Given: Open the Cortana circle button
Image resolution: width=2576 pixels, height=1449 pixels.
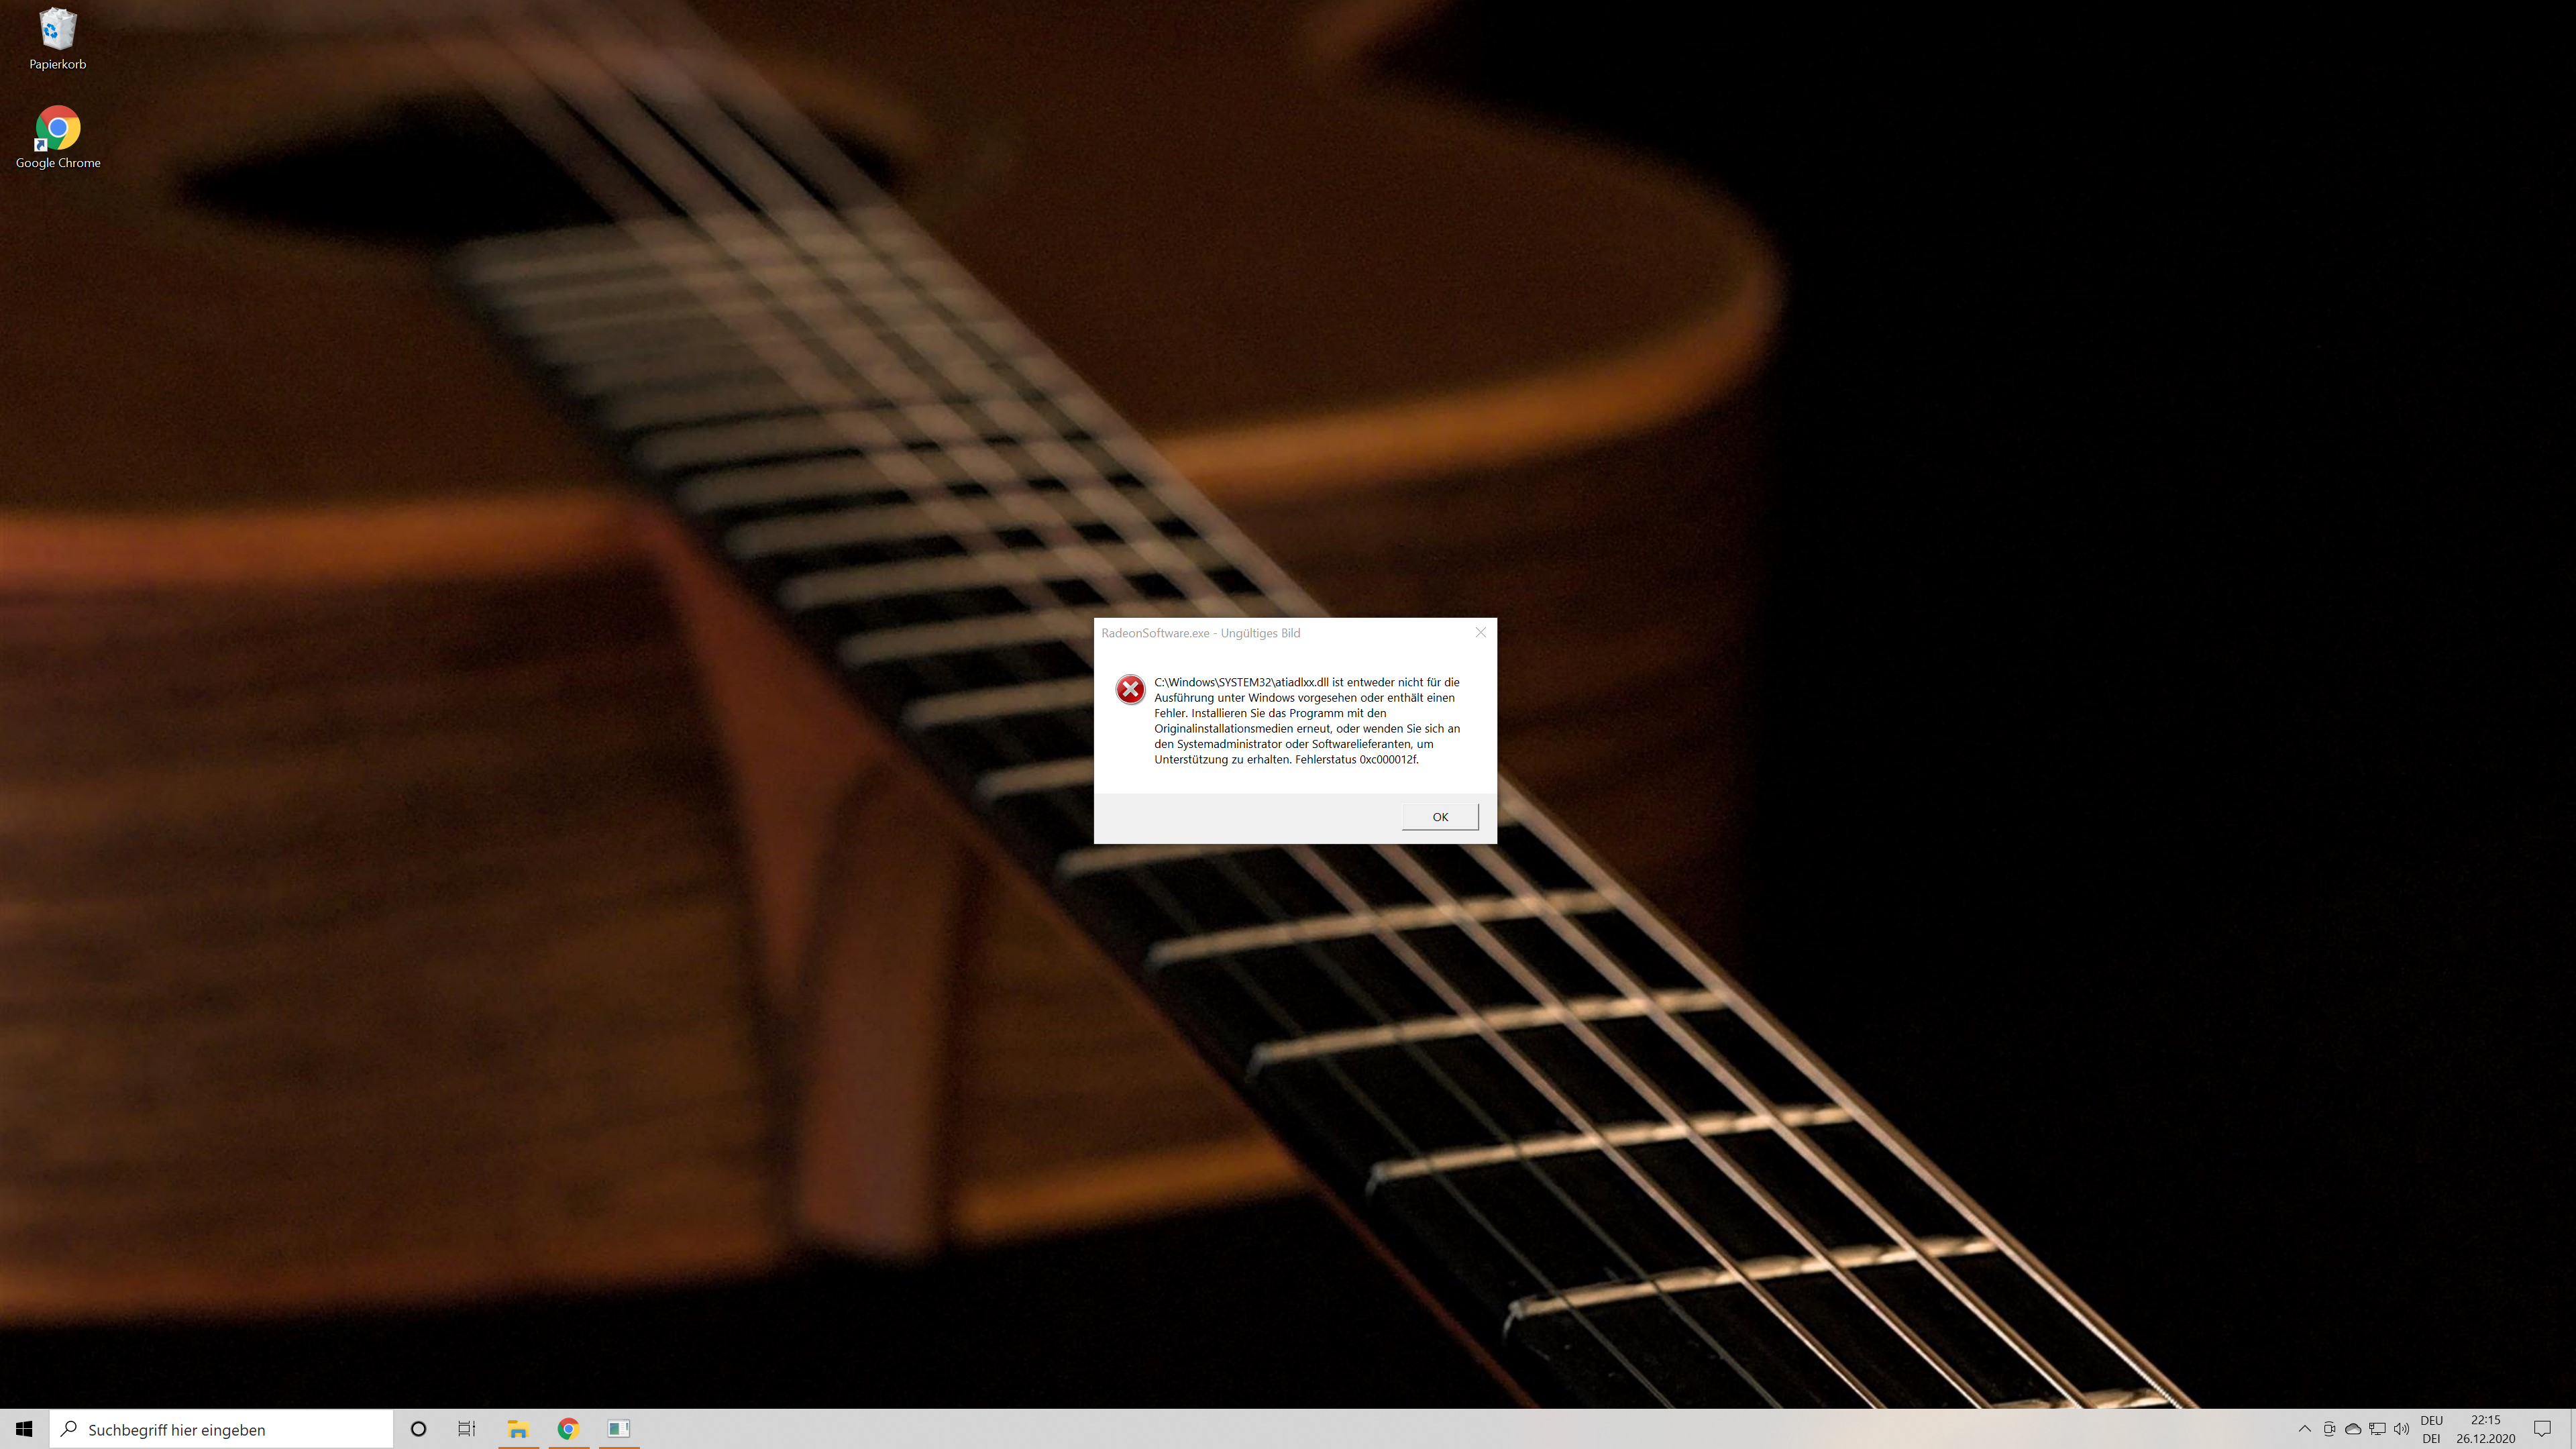Looking at the screenshot, I should click(x=418, y=1429).
